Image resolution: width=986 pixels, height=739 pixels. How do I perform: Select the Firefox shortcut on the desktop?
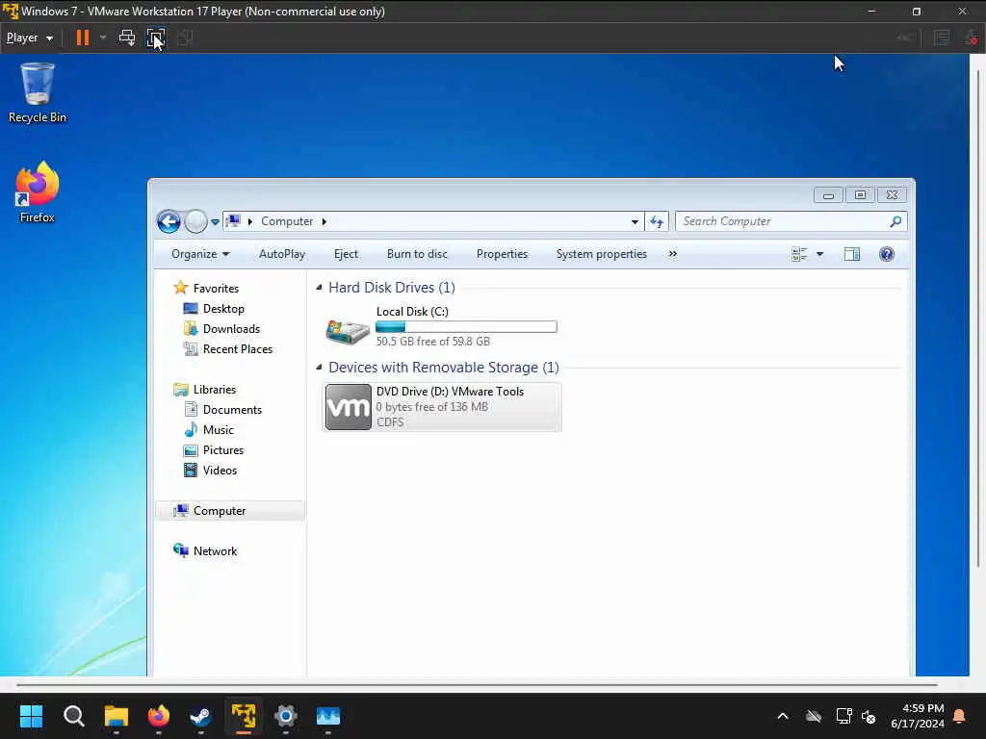(x=38, y=191)
